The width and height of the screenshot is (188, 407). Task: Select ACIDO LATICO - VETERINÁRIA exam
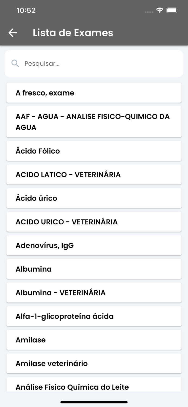click(94, 174)
